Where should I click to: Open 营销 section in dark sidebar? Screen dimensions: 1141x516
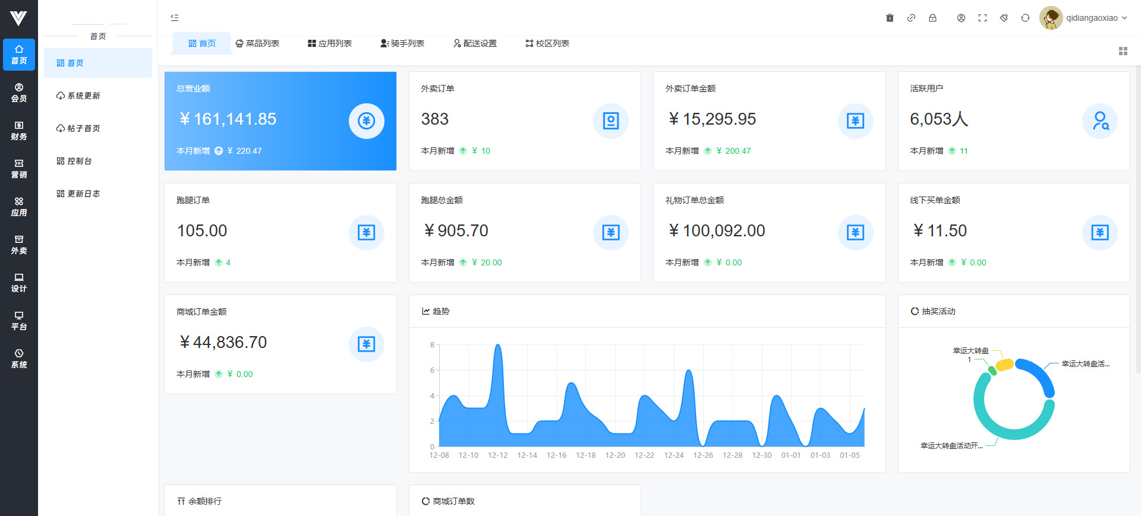click(19, 169)
